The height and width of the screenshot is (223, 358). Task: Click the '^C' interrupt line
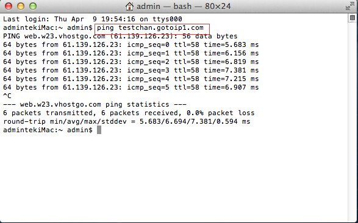pyautogui.click(x=7, y=96)
